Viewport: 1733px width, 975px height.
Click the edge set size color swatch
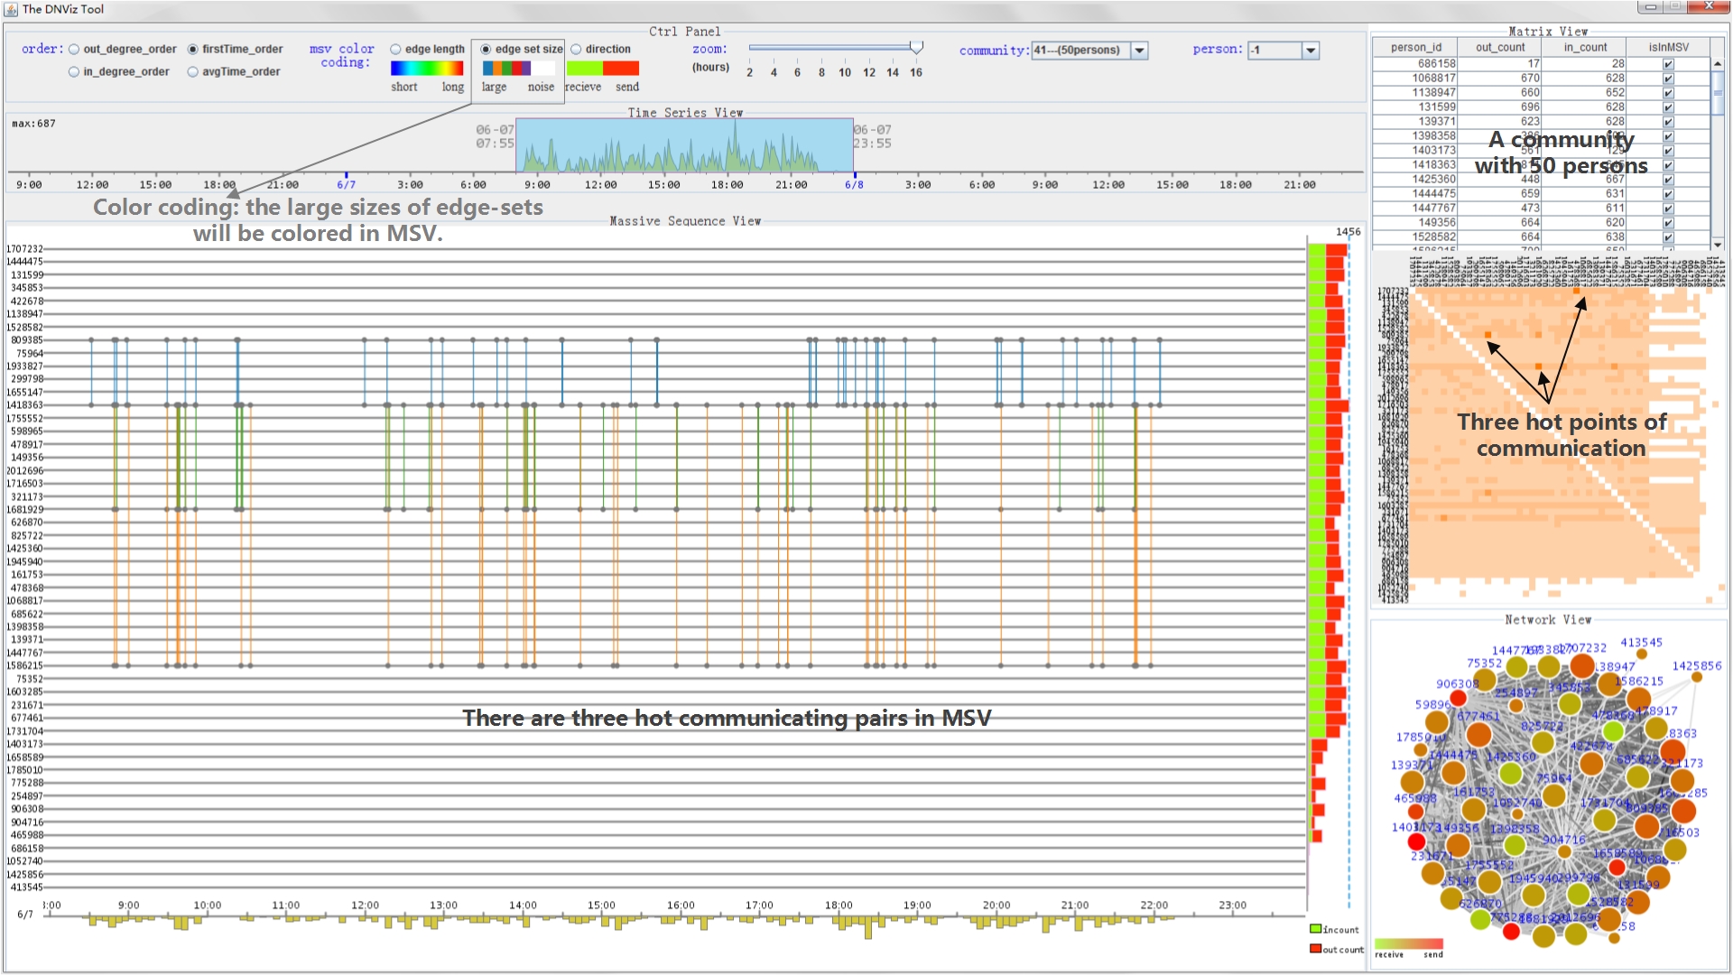(518, 69)
